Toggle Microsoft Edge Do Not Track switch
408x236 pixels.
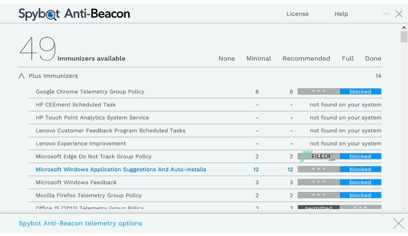[340, 156]
